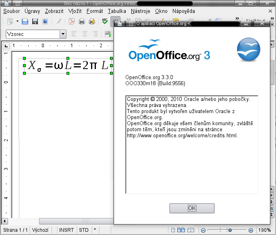
Task: Click the window menu icon of About dialog
Action: tap(120, 24)
